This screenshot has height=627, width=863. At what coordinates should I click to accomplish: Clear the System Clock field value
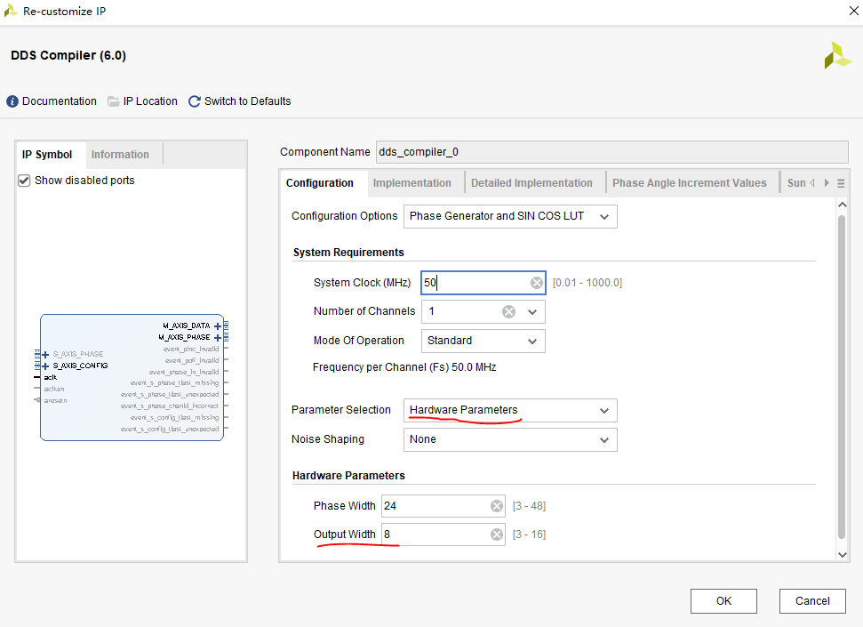tap(537, 283)
